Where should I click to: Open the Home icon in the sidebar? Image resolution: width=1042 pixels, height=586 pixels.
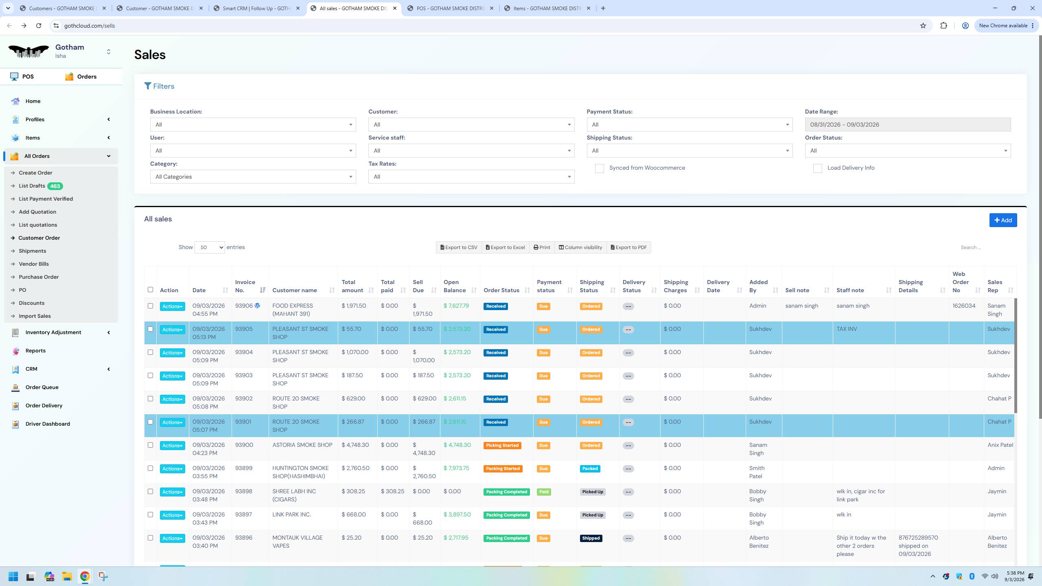15,101
